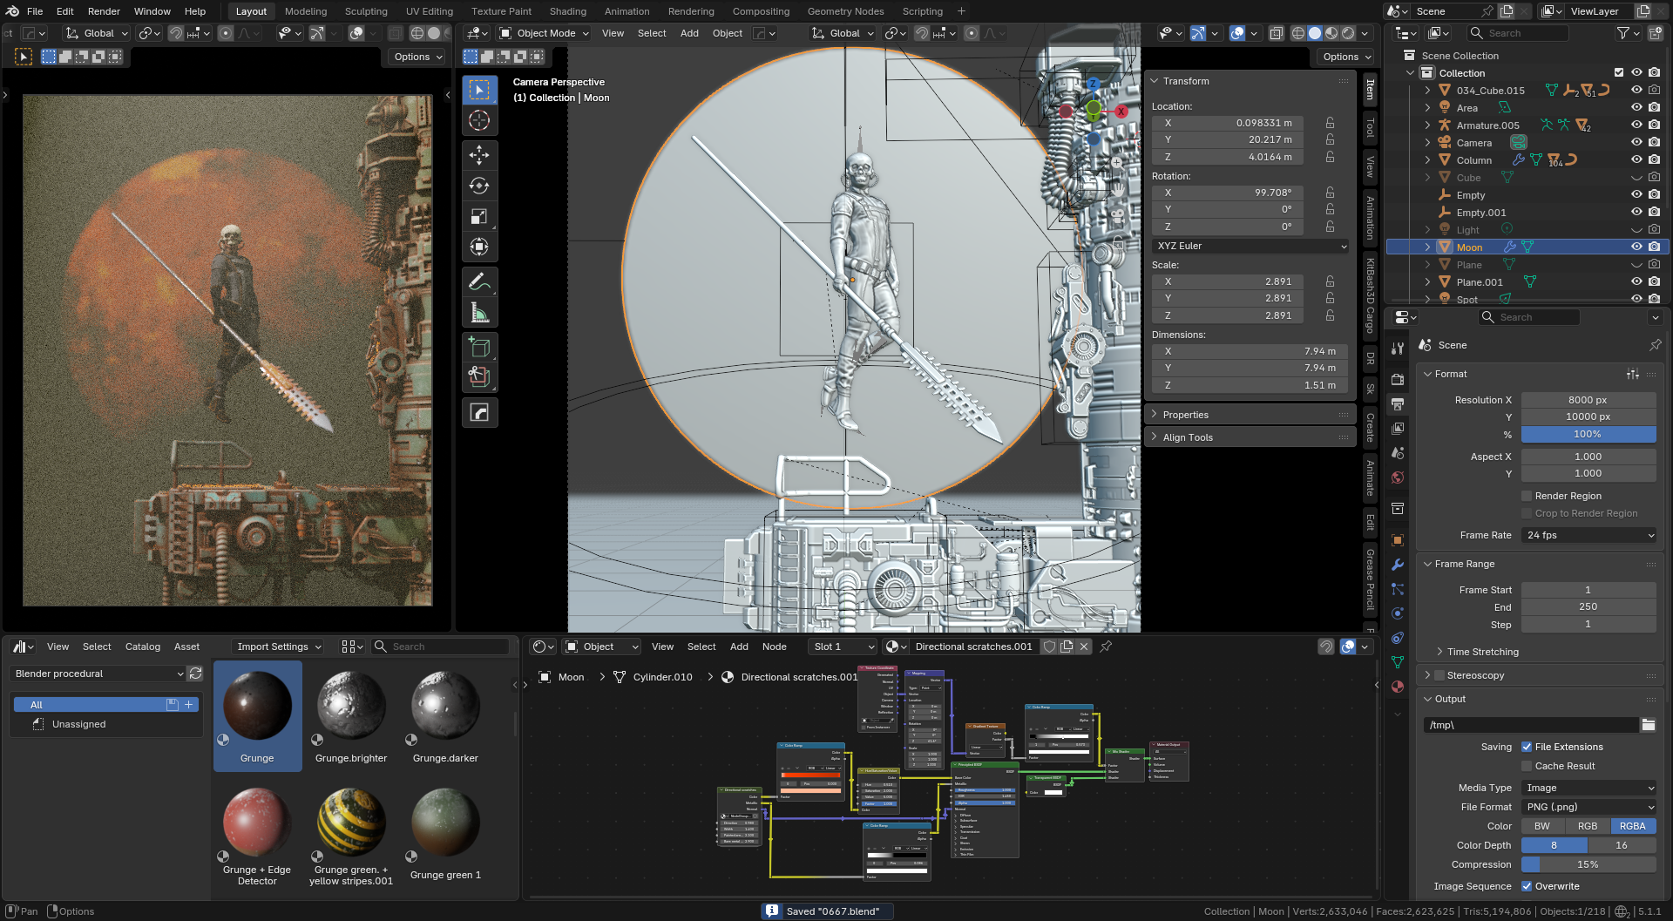Click folder icon beside /tmp\ output path
This screenshot has height=921, width=1673.
tap(1648, 725)
